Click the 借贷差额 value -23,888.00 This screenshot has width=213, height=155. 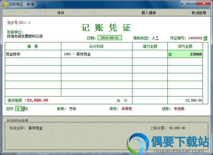(36, 100)
